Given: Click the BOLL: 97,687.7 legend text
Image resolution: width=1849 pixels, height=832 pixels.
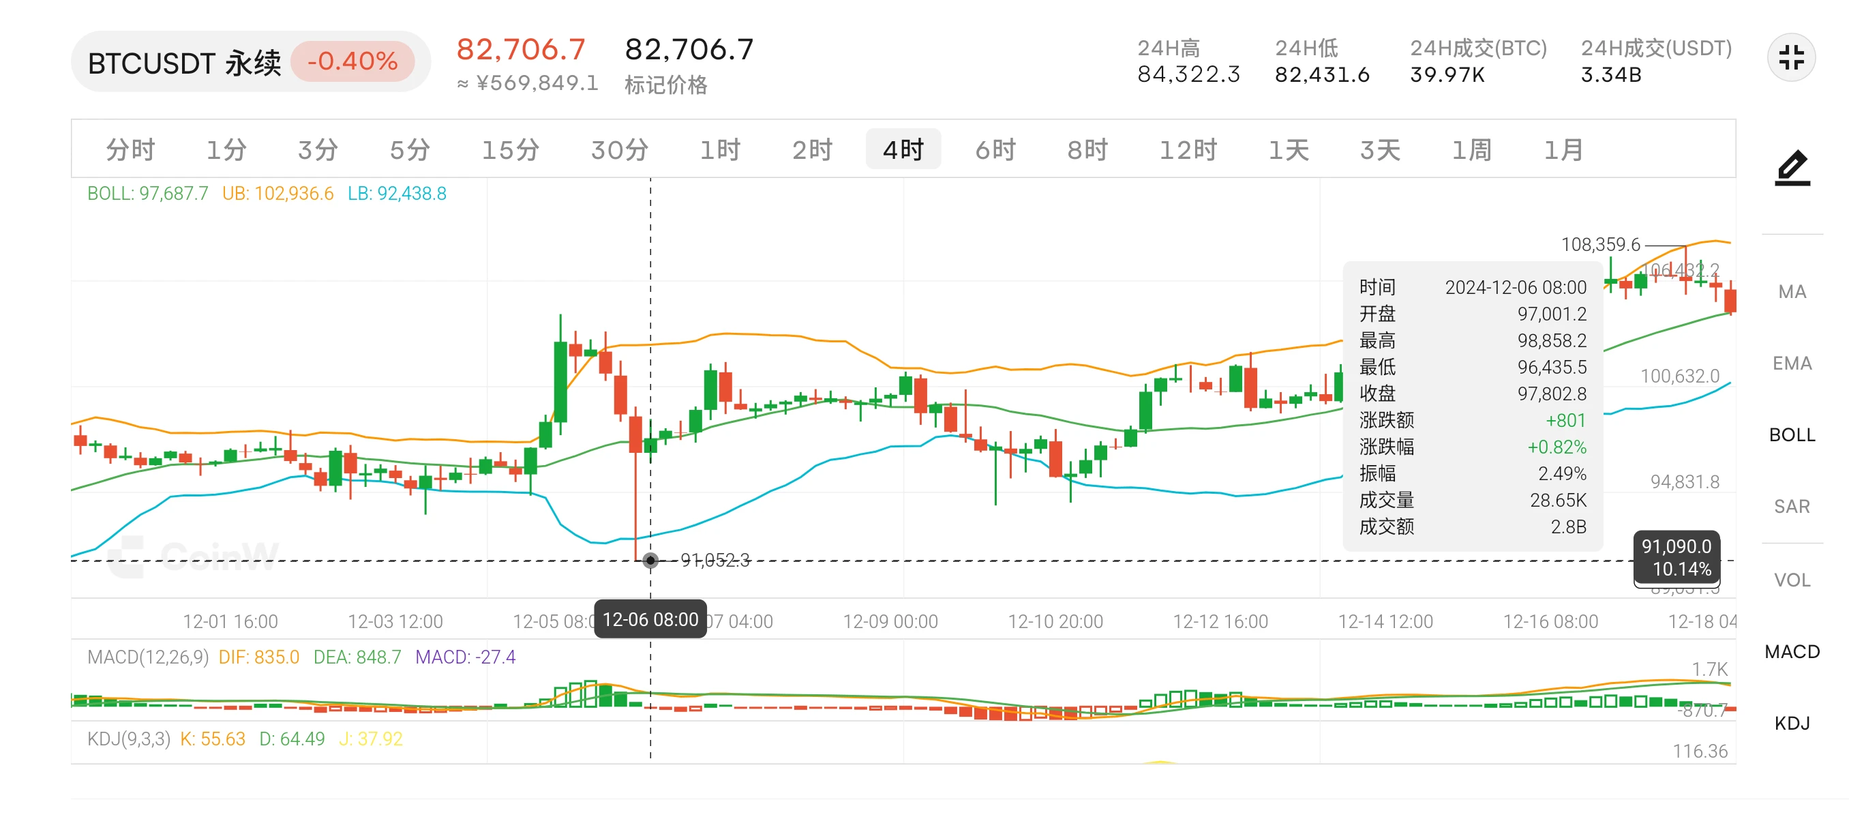Looking at the screenshot, I should coord(147,193).
